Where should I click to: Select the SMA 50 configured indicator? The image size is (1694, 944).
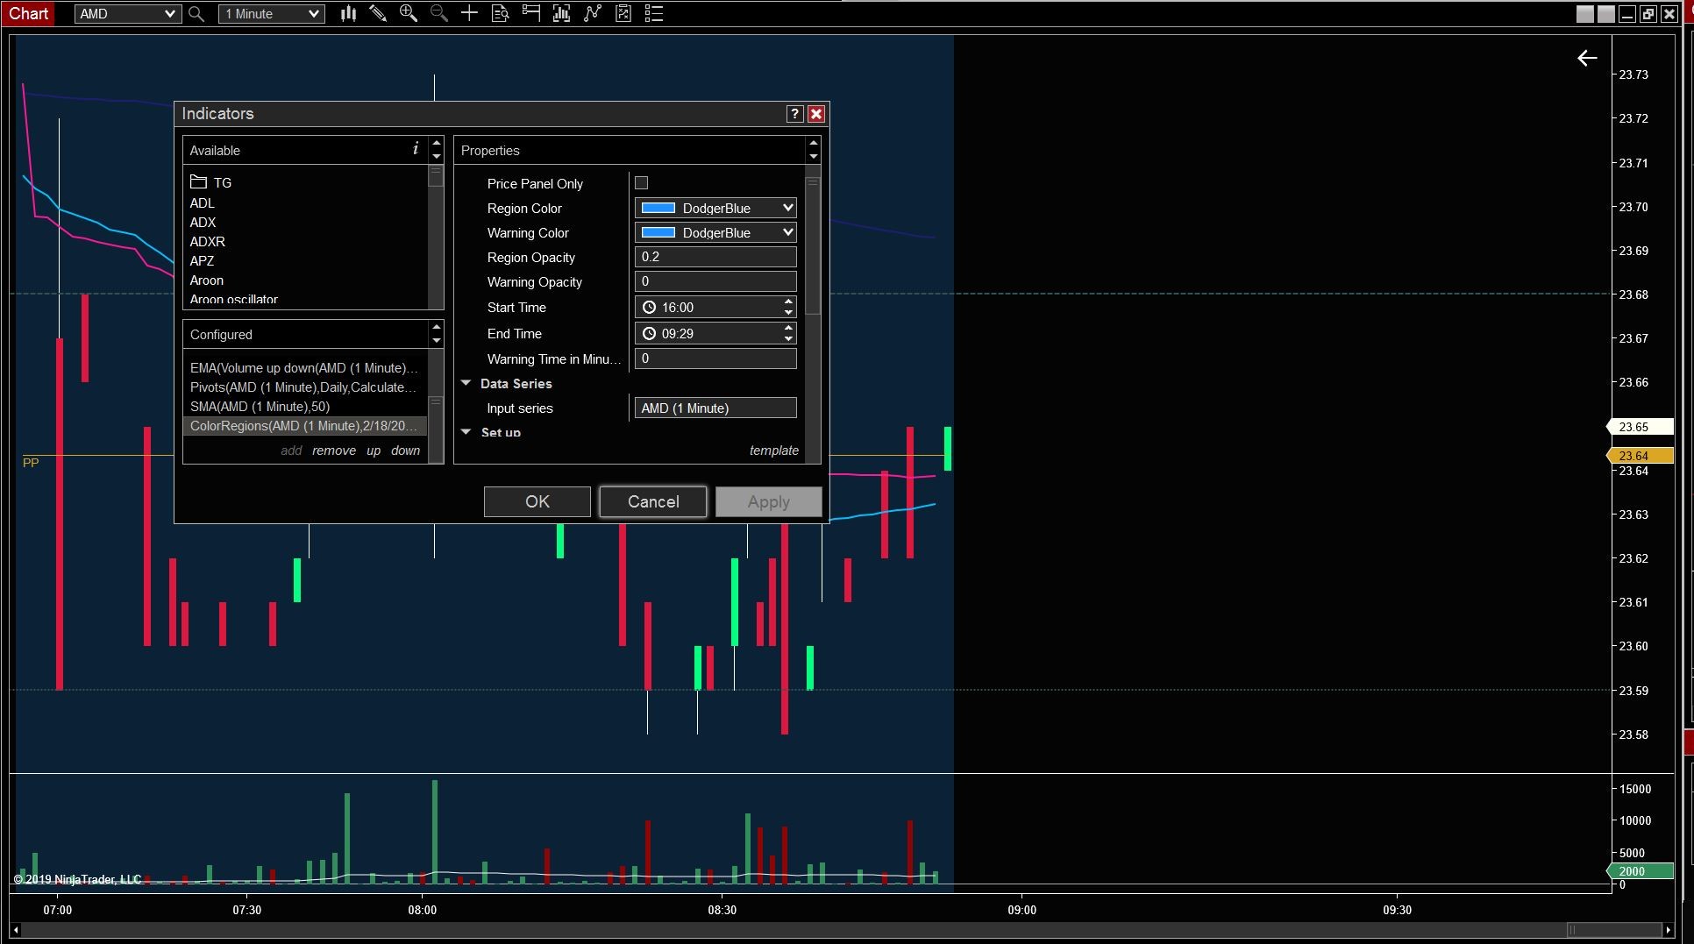[x=304, y=407]
